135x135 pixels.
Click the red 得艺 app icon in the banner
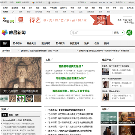(21, 20)
